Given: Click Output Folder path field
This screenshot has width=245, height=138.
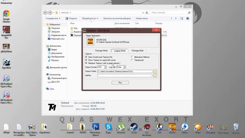Looking at the screenshot, I should point(125,71).
